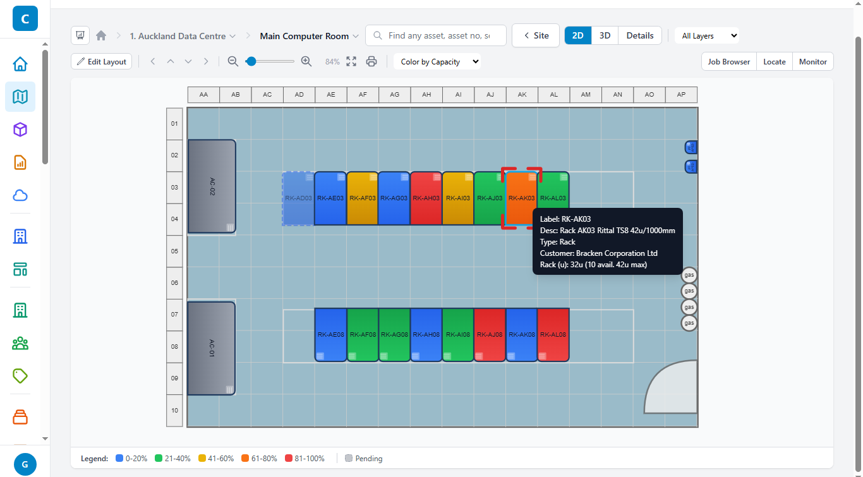
Task: Open the Color by Capacity dropdown
Action: [x=437, y=61]
